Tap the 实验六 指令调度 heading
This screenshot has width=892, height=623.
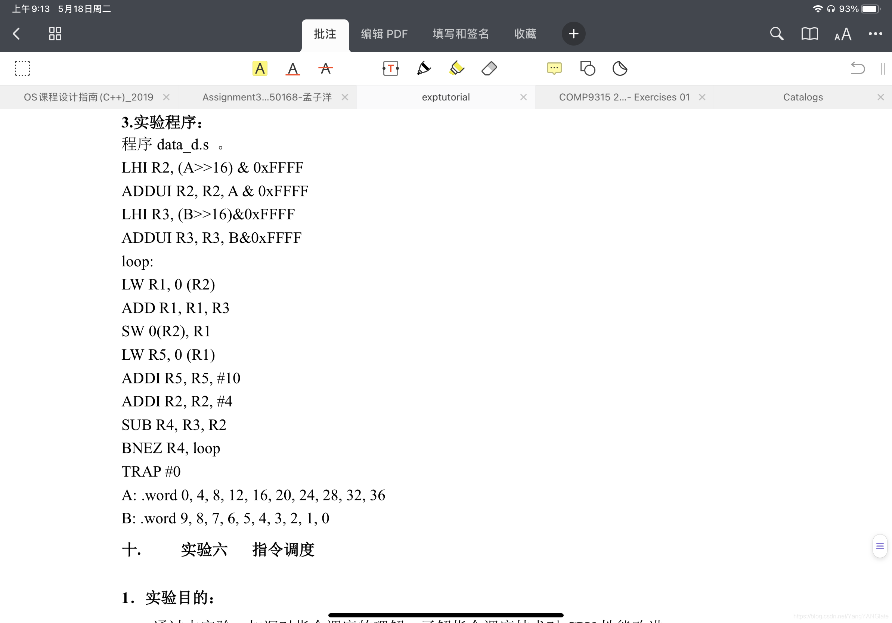[x=218, y=549]
